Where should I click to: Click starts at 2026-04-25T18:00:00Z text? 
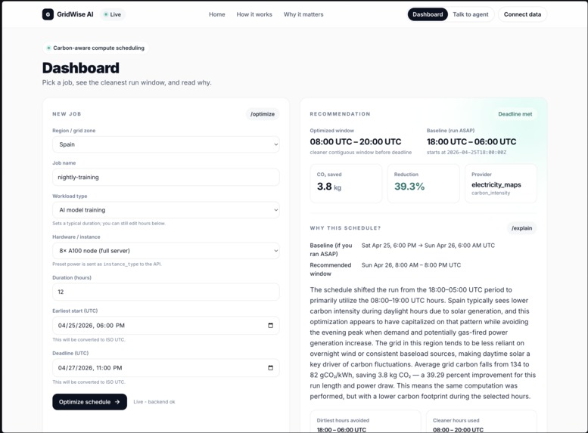(466, 152)
